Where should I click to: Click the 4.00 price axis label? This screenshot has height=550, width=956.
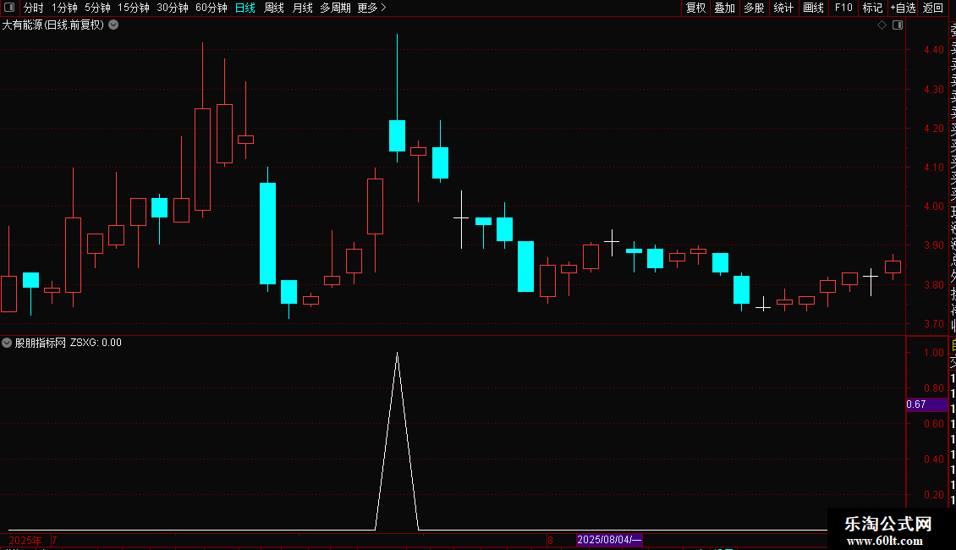coord(933,206)
